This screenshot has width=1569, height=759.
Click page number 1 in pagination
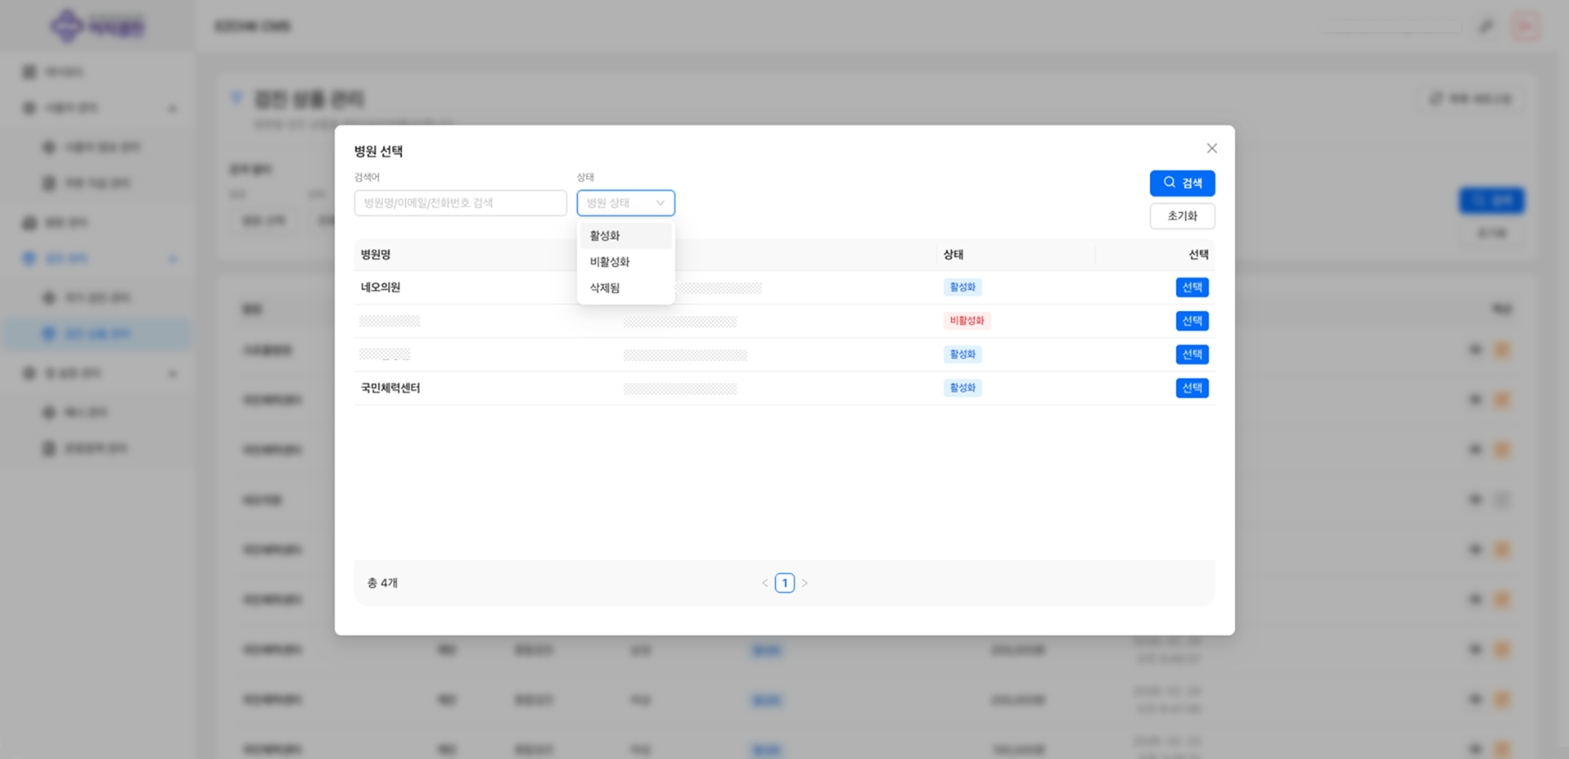click(784, 583)
